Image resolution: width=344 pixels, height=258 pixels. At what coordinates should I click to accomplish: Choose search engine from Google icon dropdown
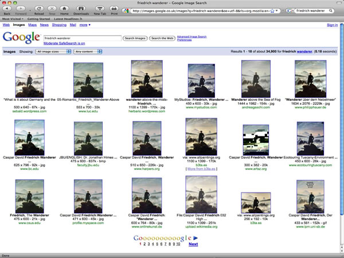[x=290, y=10]
